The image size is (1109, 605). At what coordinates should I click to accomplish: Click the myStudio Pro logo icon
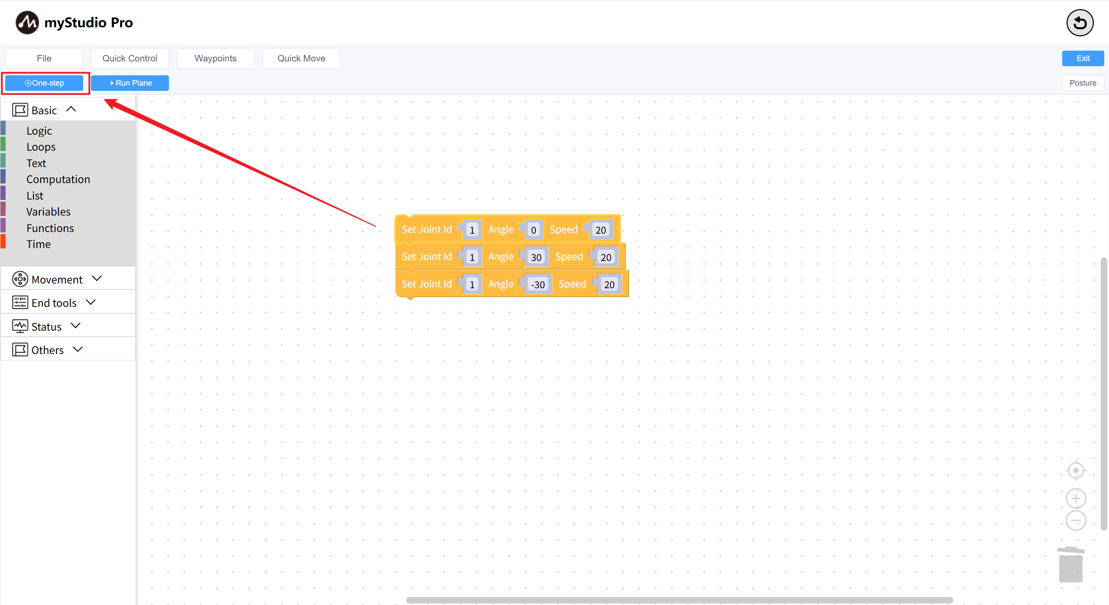27,23
